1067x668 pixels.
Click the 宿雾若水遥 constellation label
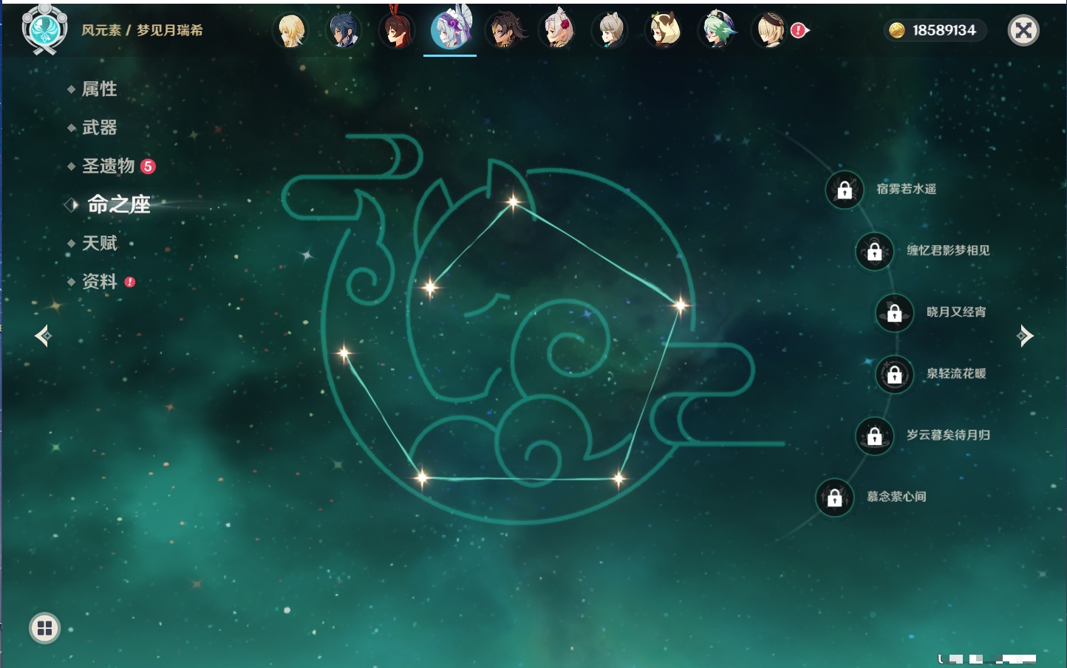pyautogui.click(x=907, y=189)
